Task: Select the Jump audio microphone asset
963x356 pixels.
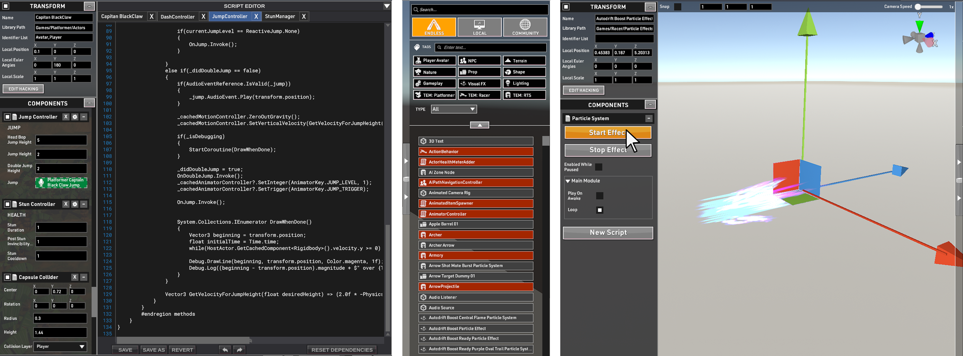Action: pyautogui.click(x=61, y=182)
